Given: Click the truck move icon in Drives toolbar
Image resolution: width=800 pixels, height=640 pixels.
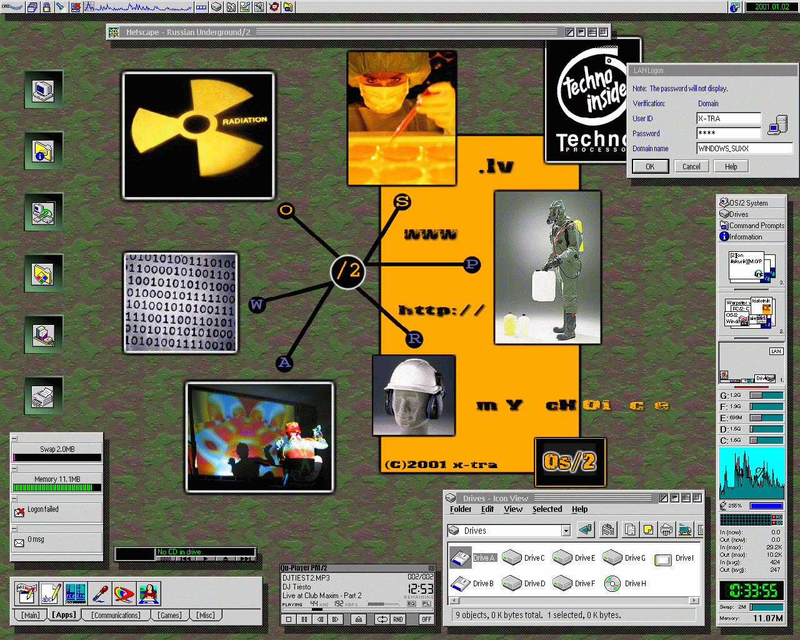Looking at the screenshot, I should pos(685,530).
